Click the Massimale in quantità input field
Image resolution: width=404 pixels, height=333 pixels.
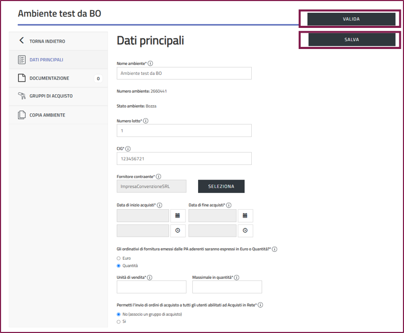coord(226,287)
